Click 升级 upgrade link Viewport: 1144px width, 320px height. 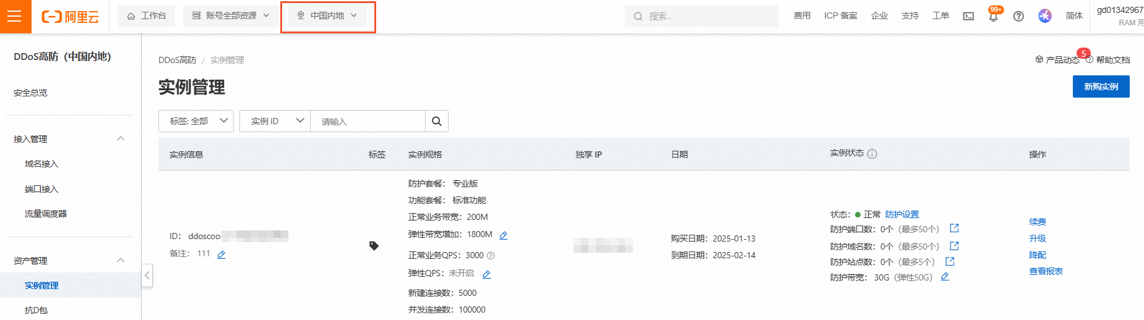click(x=1038, y=238)
